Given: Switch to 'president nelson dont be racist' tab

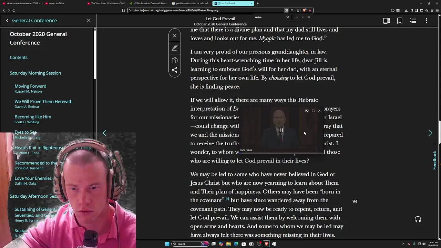Looking at the screenshot, I should click(190, 3).
